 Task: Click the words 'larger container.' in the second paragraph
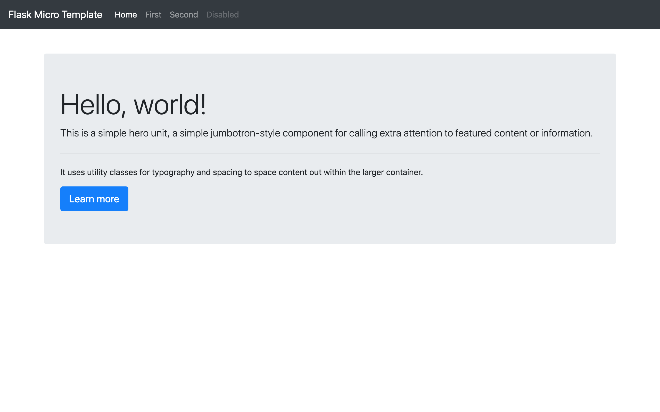tap(392, 172)
